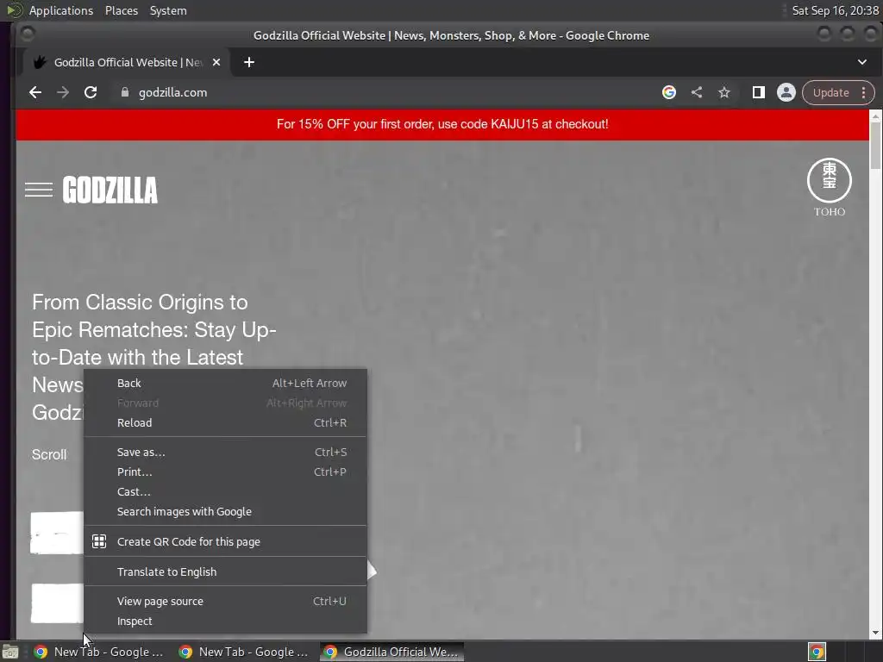Image resolution: width=883 pixels, height=662 pixels.
Task: Click the Scroll label on the page
Action: [x=49, y=455]
